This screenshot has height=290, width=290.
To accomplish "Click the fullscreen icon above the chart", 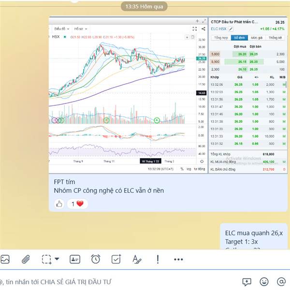I will pyautogui.click(x=195, y=29).
